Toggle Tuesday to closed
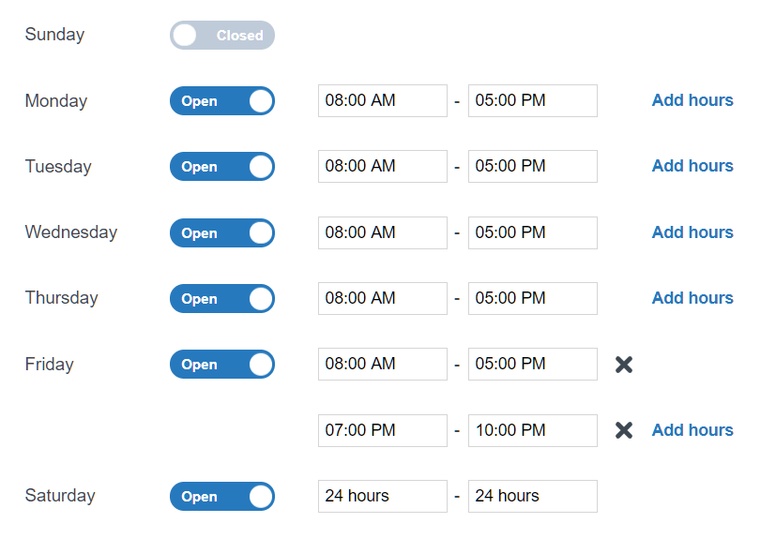The width and height of the screenshot is (776, 553). coord(221,166)
